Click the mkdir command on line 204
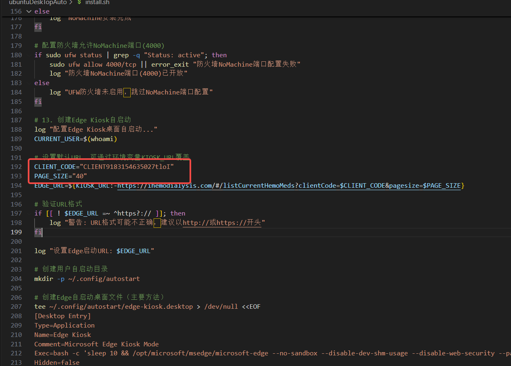The height and width of the screenshot is (366, 511). click(x=44, y=278)
